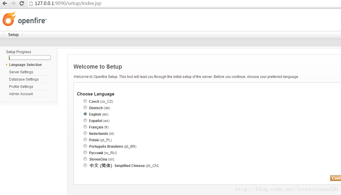Select Nederlands (nl) radio button
Viewport: 341px width, 195px height.
click(x=85, y=133)
